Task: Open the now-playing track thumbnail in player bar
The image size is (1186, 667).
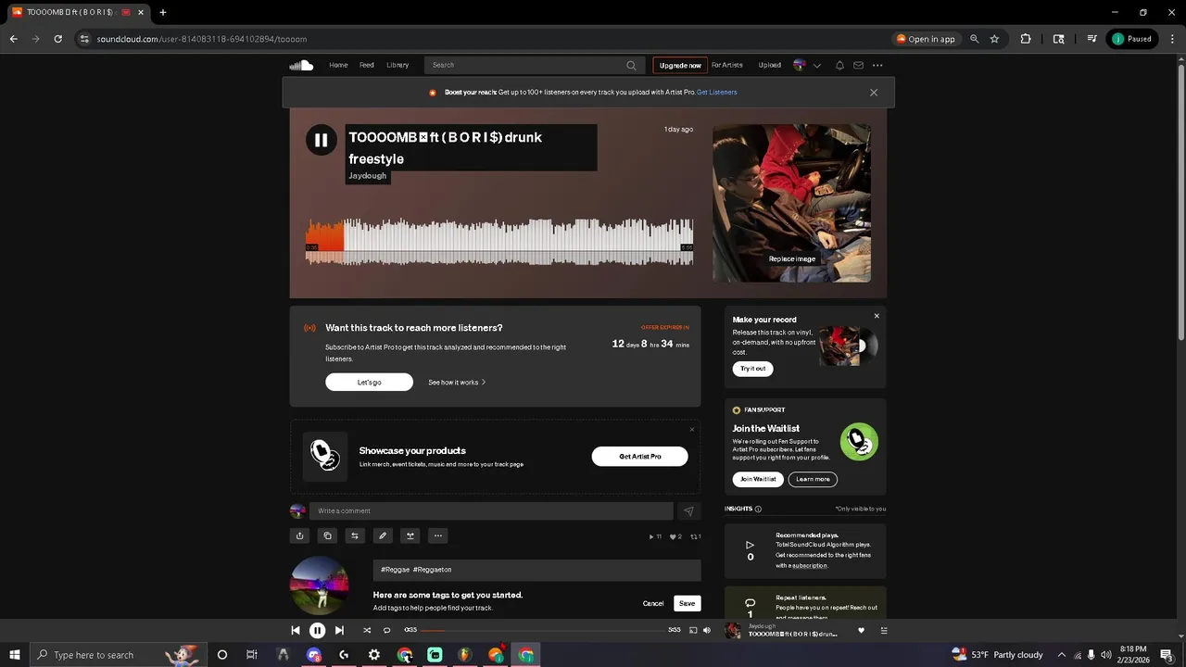Action: coord(734,630)
